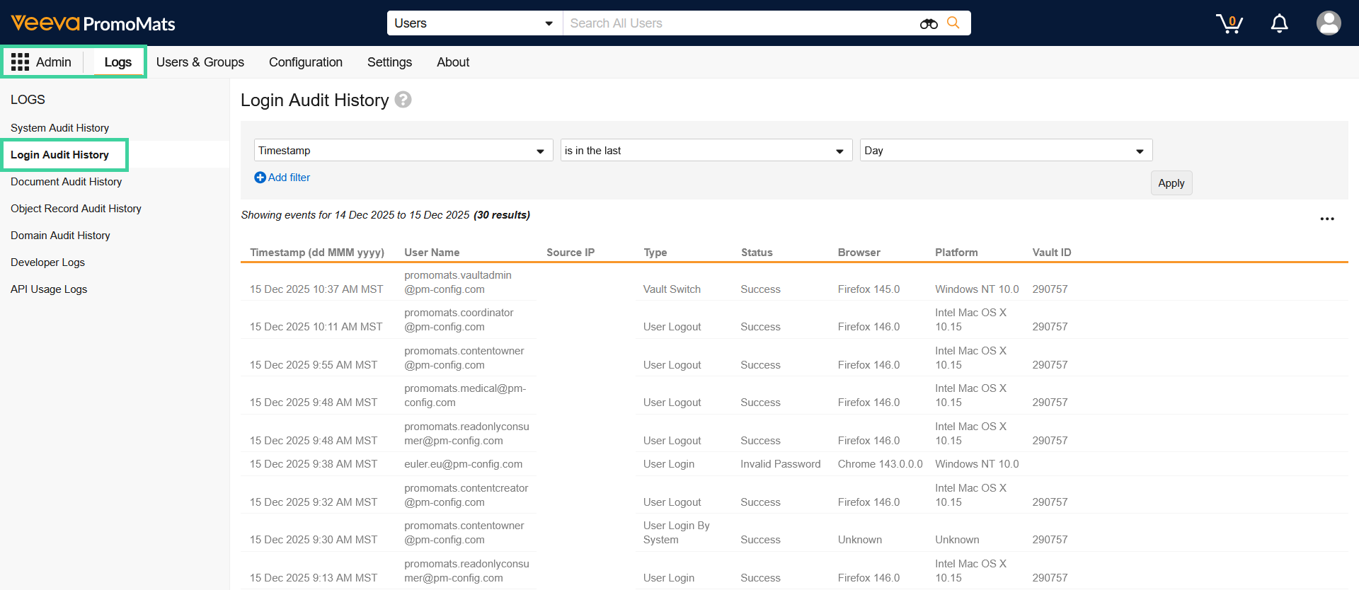1359x590 pixels.
Task: Click euler.eu@pm-config.com user name
Action: (x=463, y=464)
